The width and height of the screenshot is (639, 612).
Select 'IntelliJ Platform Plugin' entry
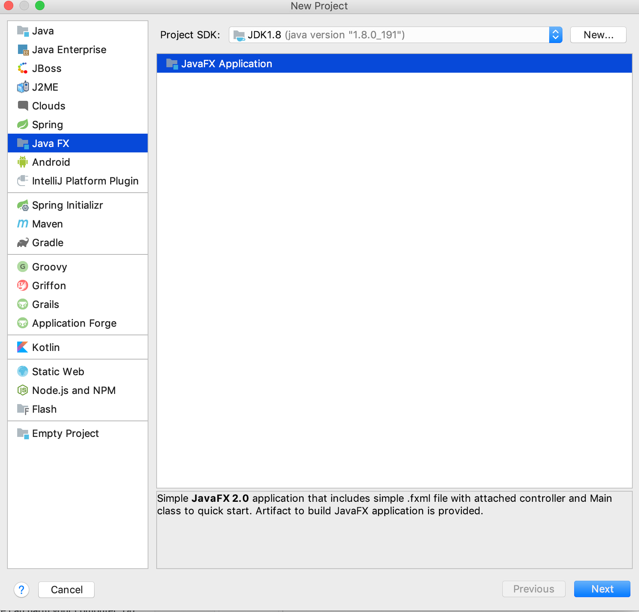(x=78, y=181)
